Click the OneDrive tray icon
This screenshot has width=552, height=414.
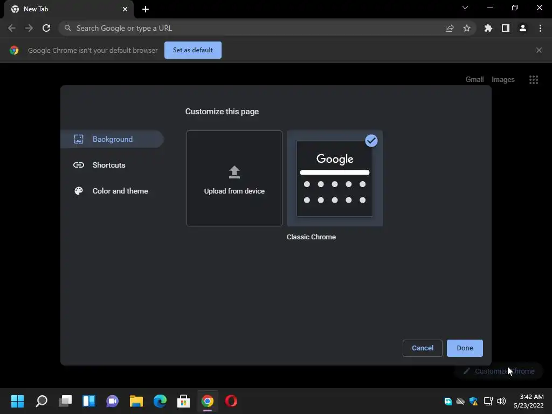point(460,401)
